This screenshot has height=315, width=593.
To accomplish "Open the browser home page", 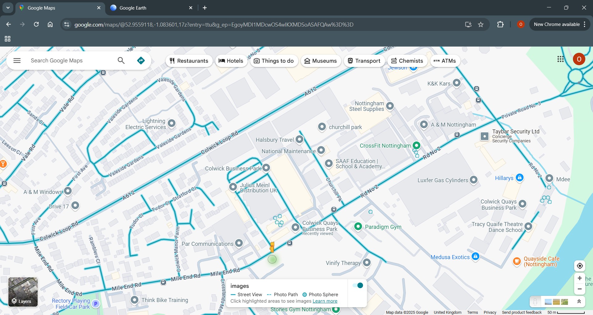I will [x=50, y=24].
